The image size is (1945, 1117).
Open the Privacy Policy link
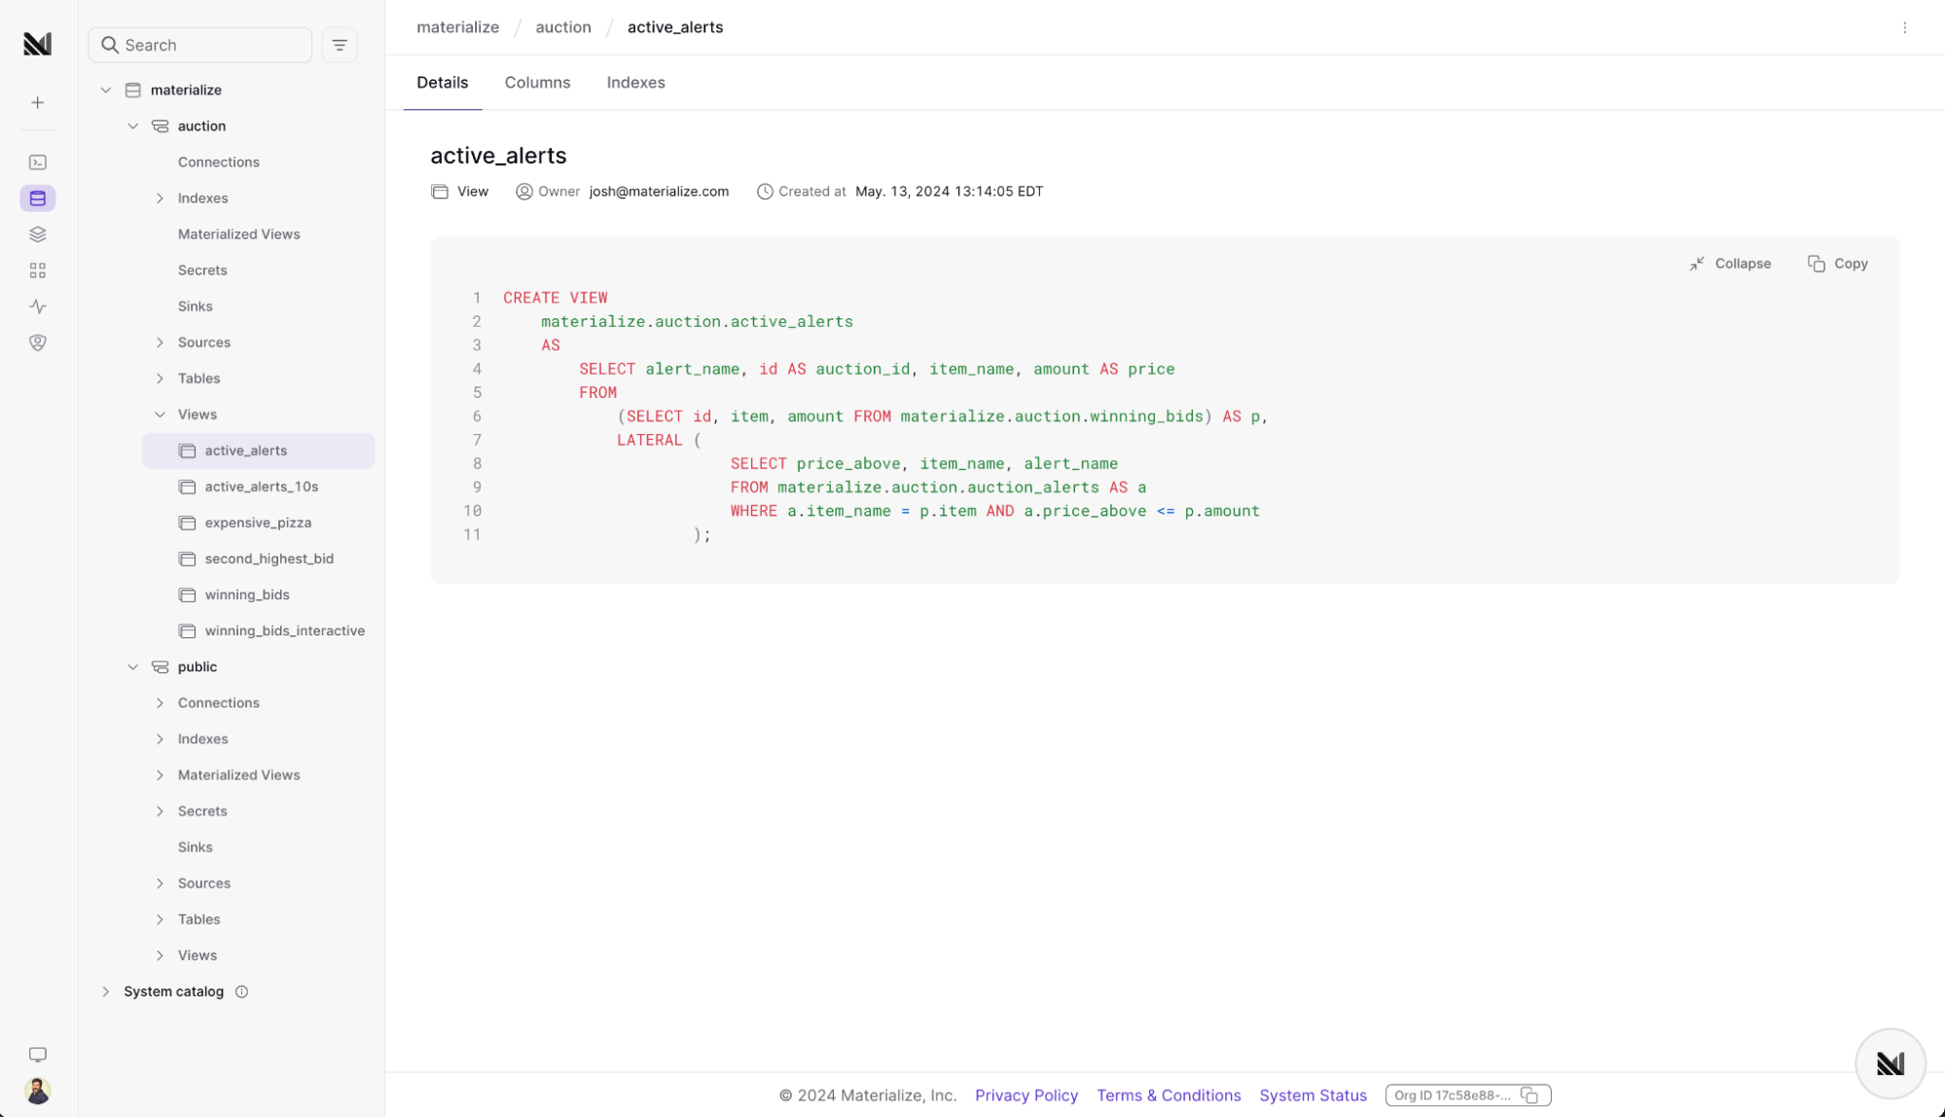1027,1096
